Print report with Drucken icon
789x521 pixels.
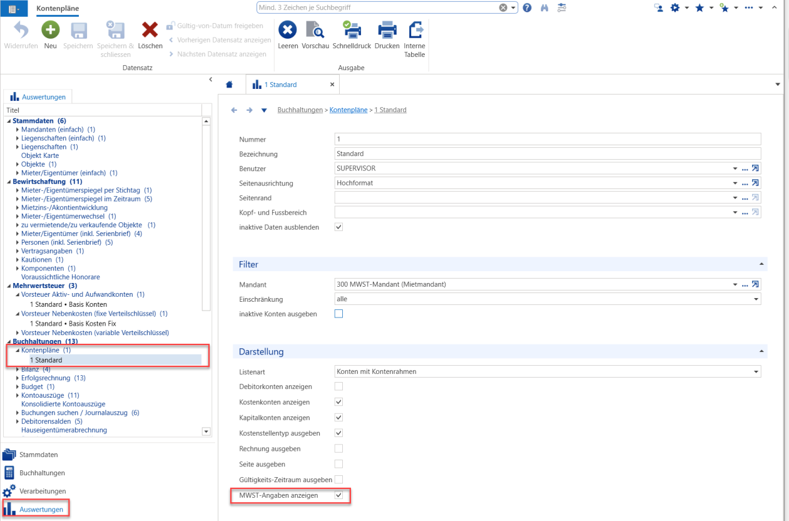(x=387, y=34)
